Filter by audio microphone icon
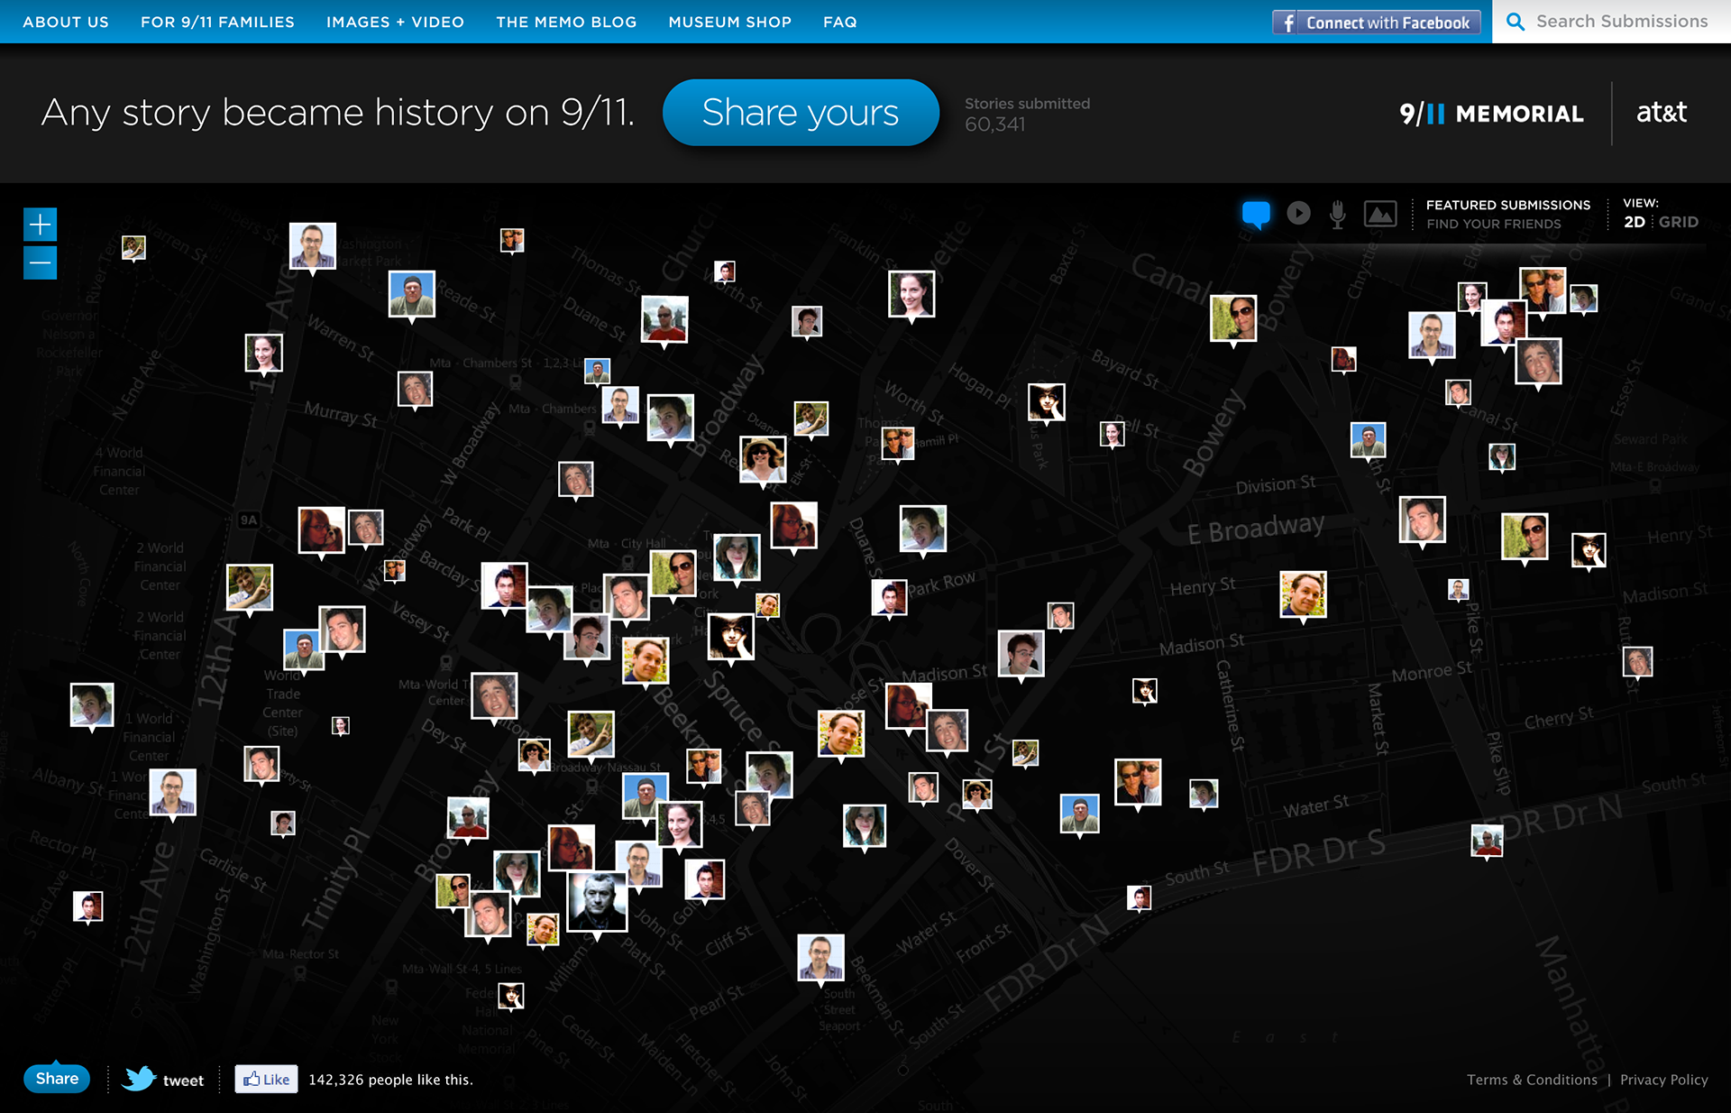This screenshot has width=1731, height=1113. coord(1338,214)
